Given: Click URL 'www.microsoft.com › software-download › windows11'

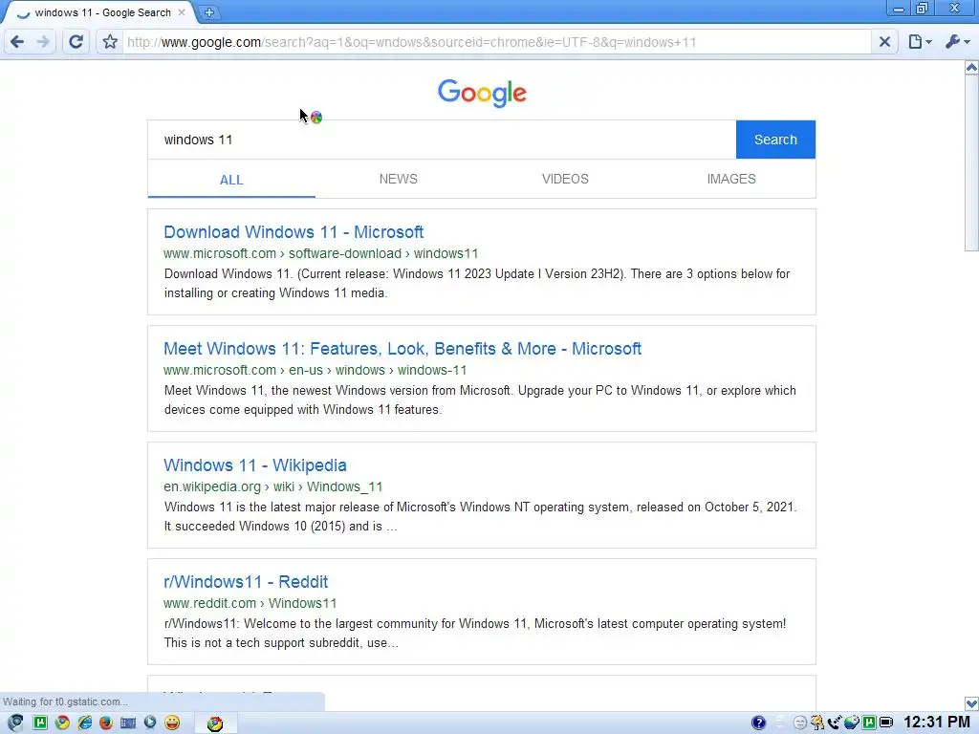Looking at the screenshot, I should [321, 253].
